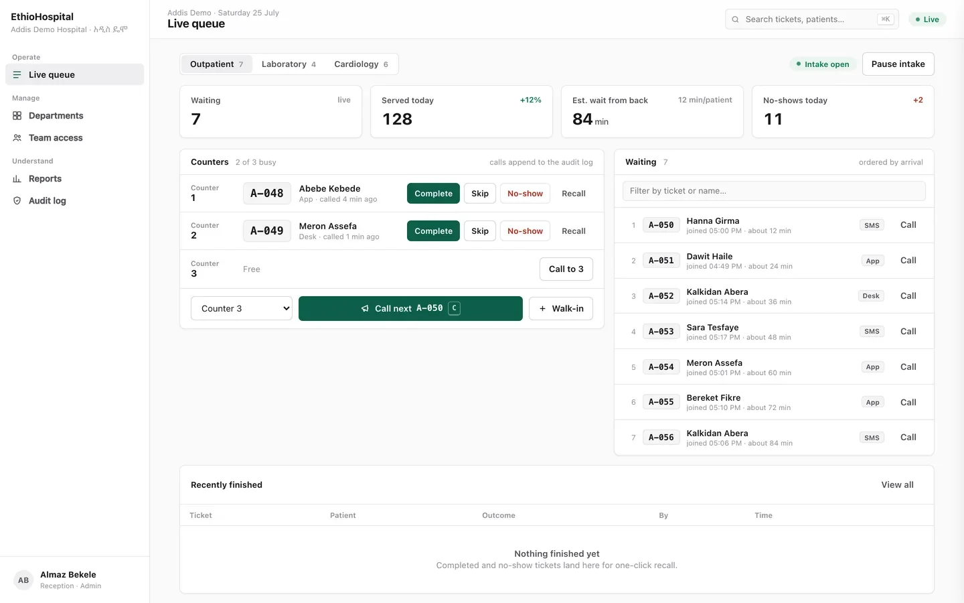Click the Outcome column header

point(499,515)
